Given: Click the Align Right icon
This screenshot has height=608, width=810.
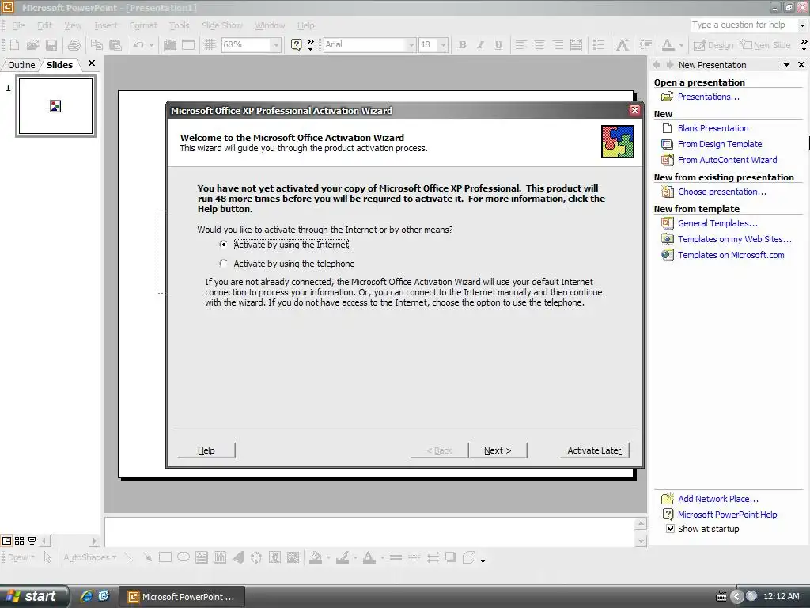Looking at the screenshot, I should pos(558,45).
